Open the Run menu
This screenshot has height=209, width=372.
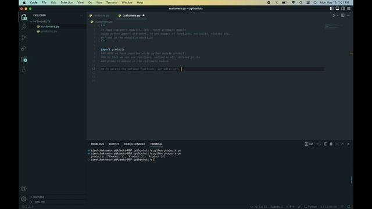[x=99, y=2]
